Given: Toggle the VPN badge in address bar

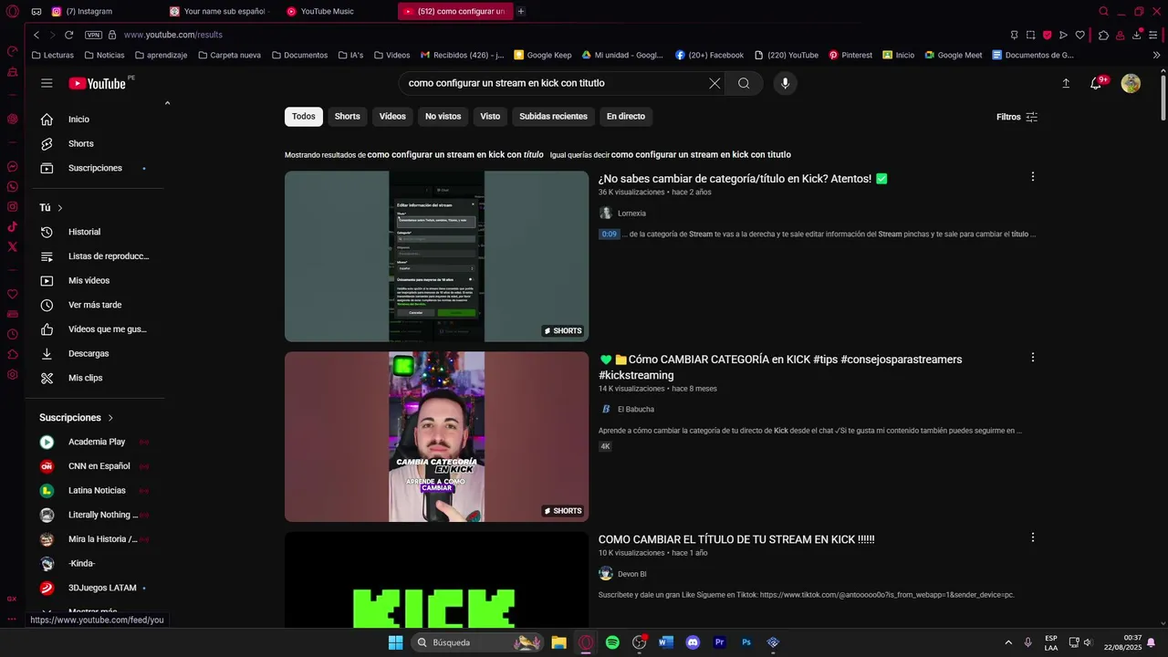Looking at the screenshot, I should 93,35.
